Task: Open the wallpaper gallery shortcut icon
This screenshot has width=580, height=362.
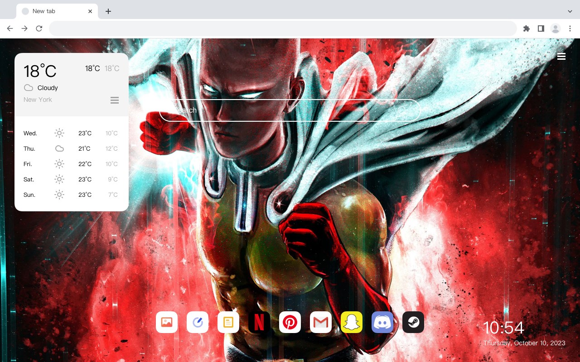Action: [167, 322]
